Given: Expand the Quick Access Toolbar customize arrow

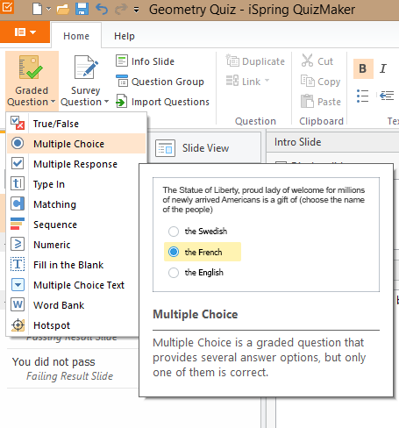Looking at the screenshot, I should pyautogui.click(x=136, y=10).
